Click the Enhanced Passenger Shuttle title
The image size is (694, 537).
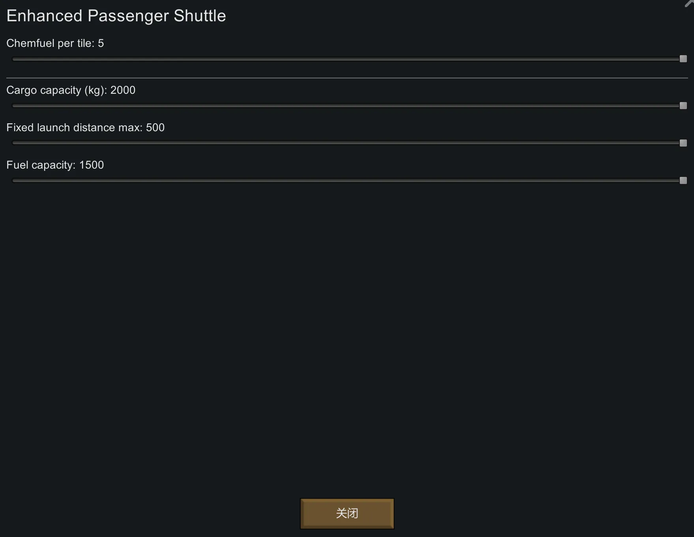pos(116,16)
